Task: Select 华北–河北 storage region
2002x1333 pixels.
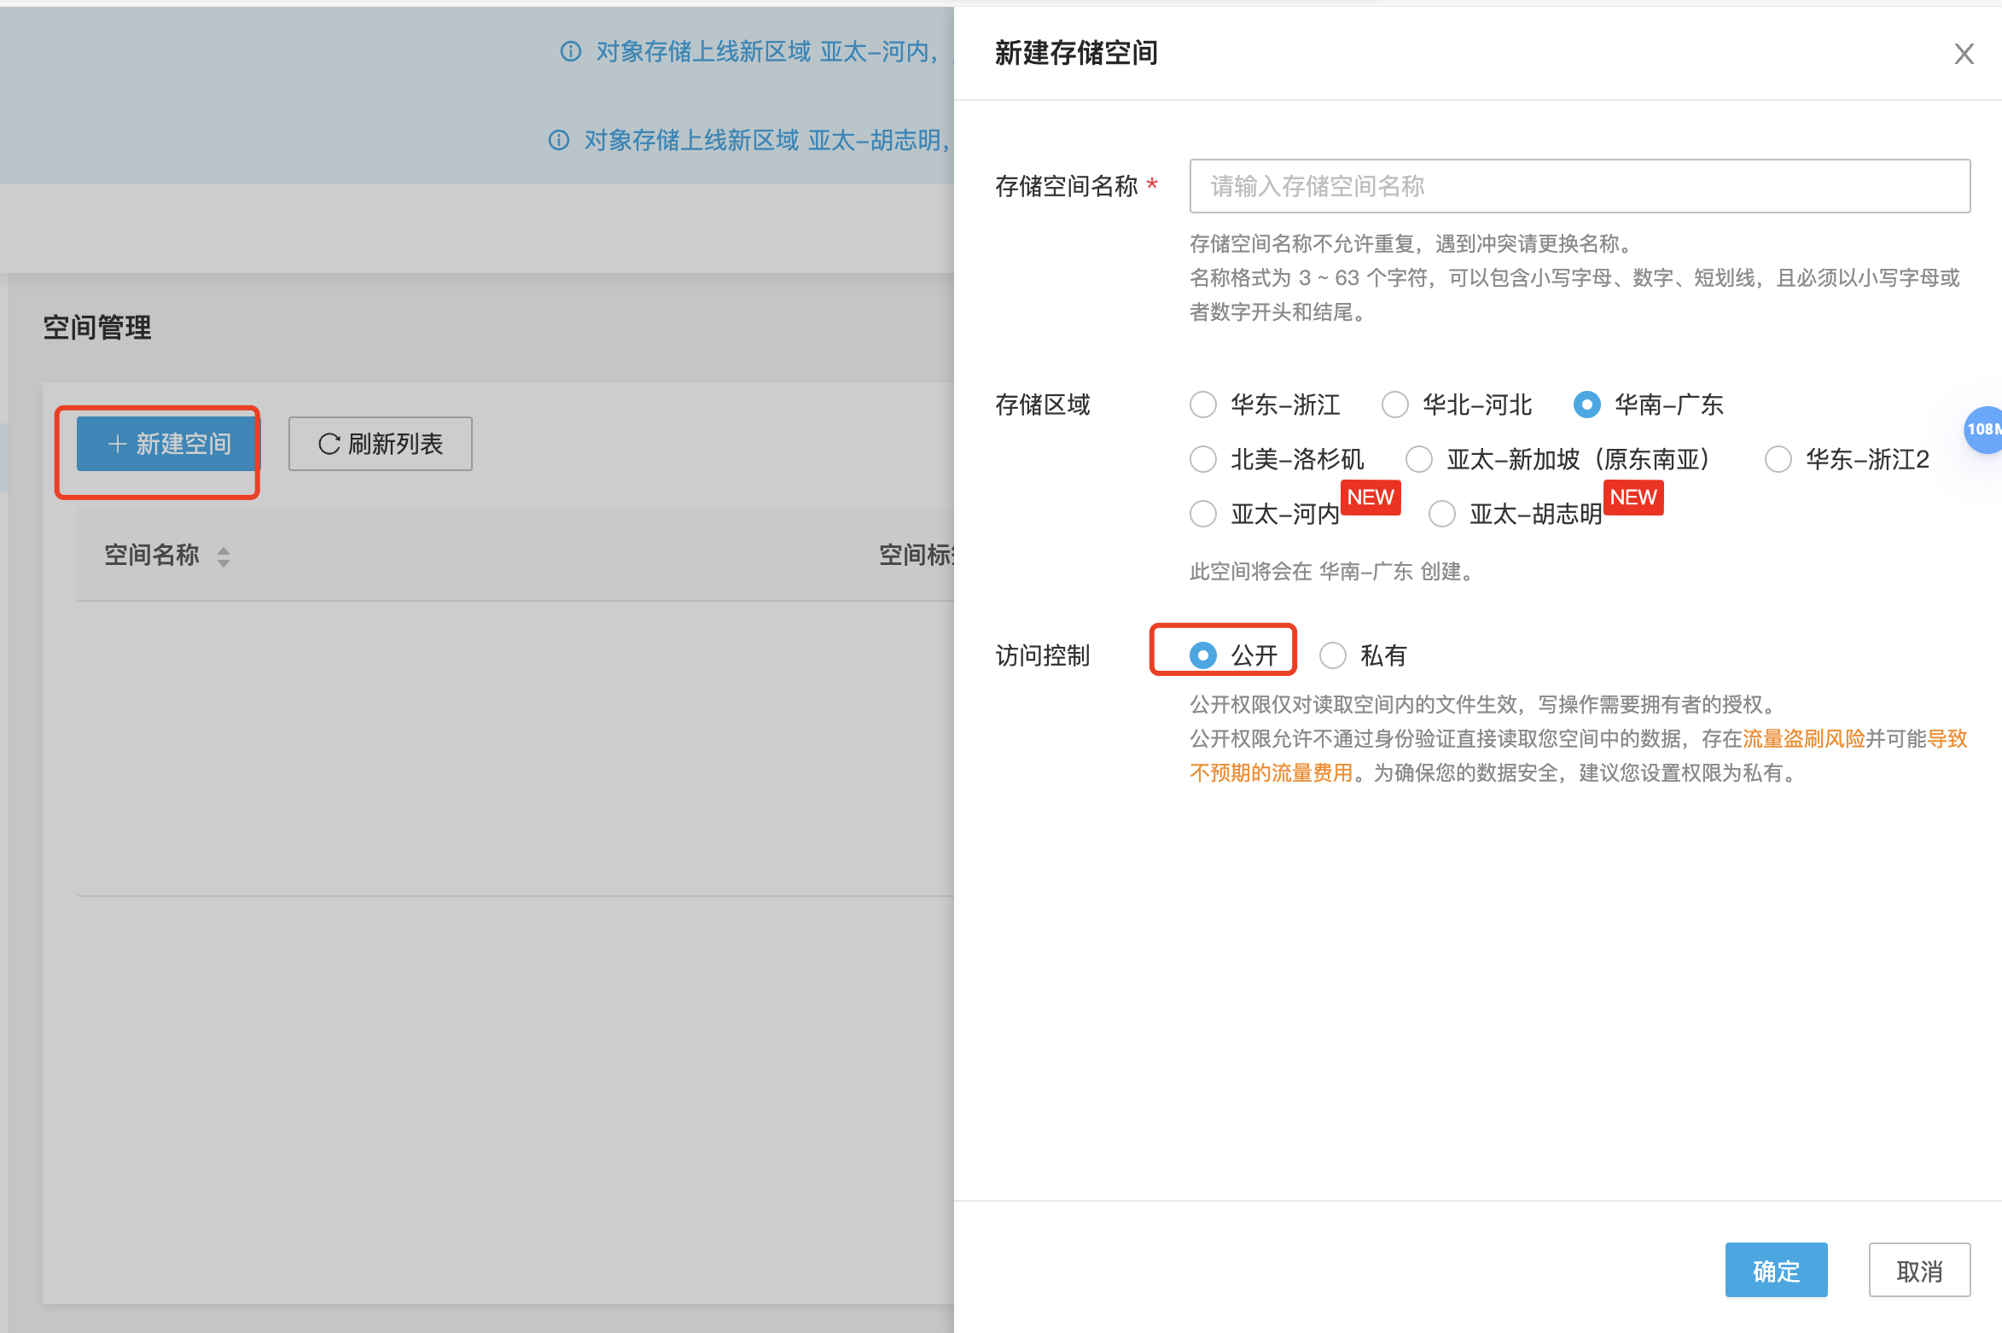Action: pos(1395,405)
